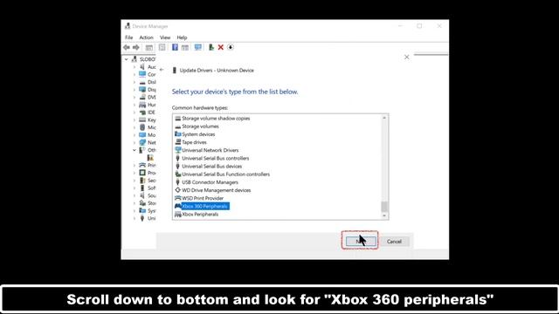
Task: Click the Help toolbar icon with question mark
Action: pyautogui.click(x=175, y=47)
